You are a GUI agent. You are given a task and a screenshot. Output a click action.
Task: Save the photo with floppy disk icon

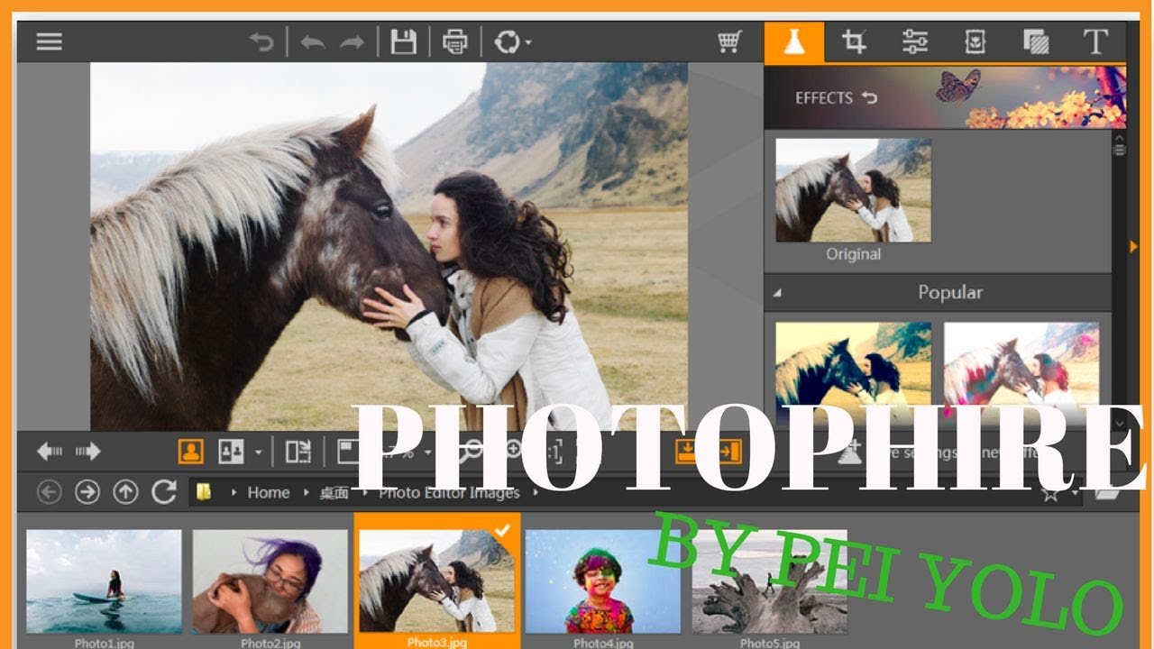pyautogui.click(x=403, y=41)
